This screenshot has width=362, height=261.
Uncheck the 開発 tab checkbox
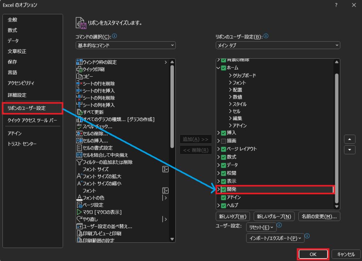(x=223, y=190)
